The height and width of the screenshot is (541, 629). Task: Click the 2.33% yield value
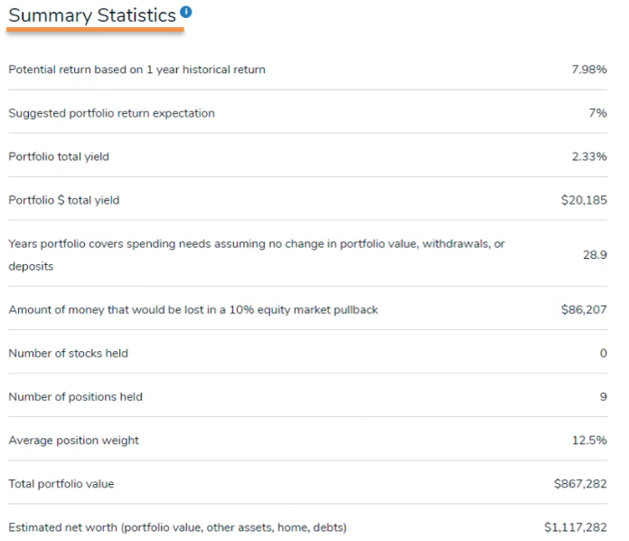(588, 157)
